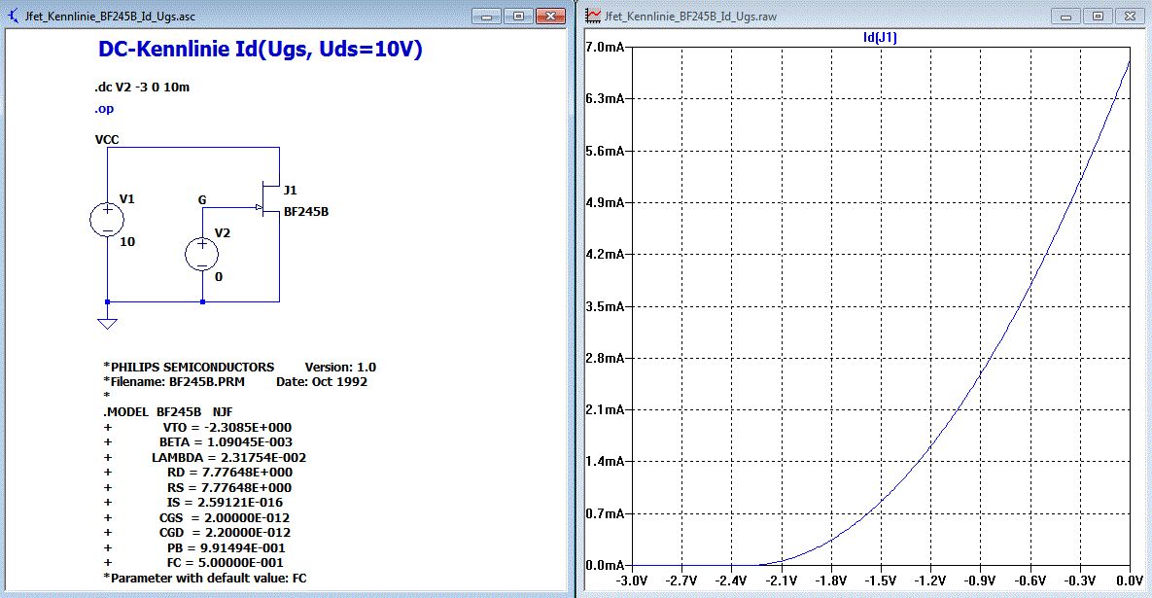The width and height of the screenshot is (1152, 598).
Task: Click the -3.0V label on horizontal axis
Action: 632,580
